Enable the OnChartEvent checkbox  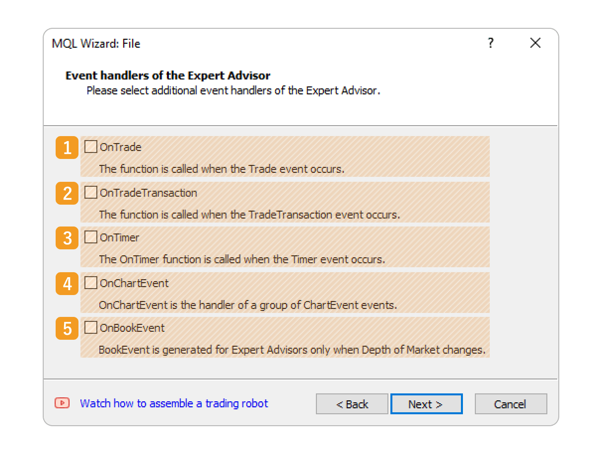91,283
